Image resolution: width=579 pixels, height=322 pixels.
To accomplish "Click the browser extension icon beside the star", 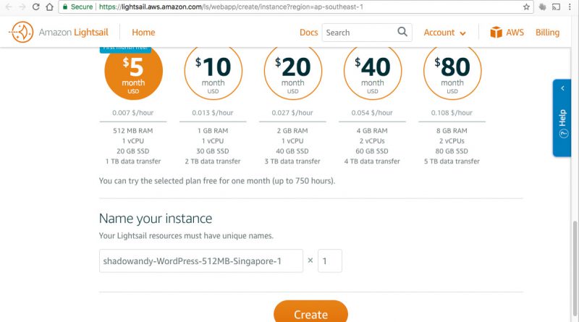I will click(542, 7).
